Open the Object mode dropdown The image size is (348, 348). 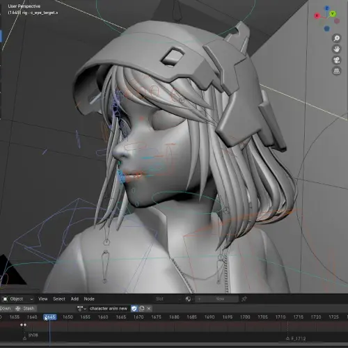(18, 299)
